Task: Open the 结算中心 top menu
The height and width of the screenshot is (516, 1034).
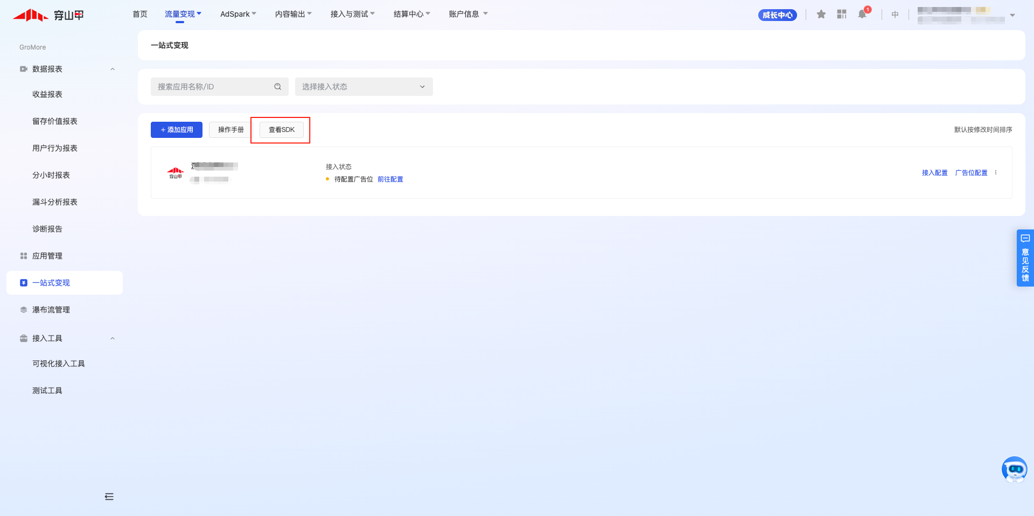Action: coord(411,14)
